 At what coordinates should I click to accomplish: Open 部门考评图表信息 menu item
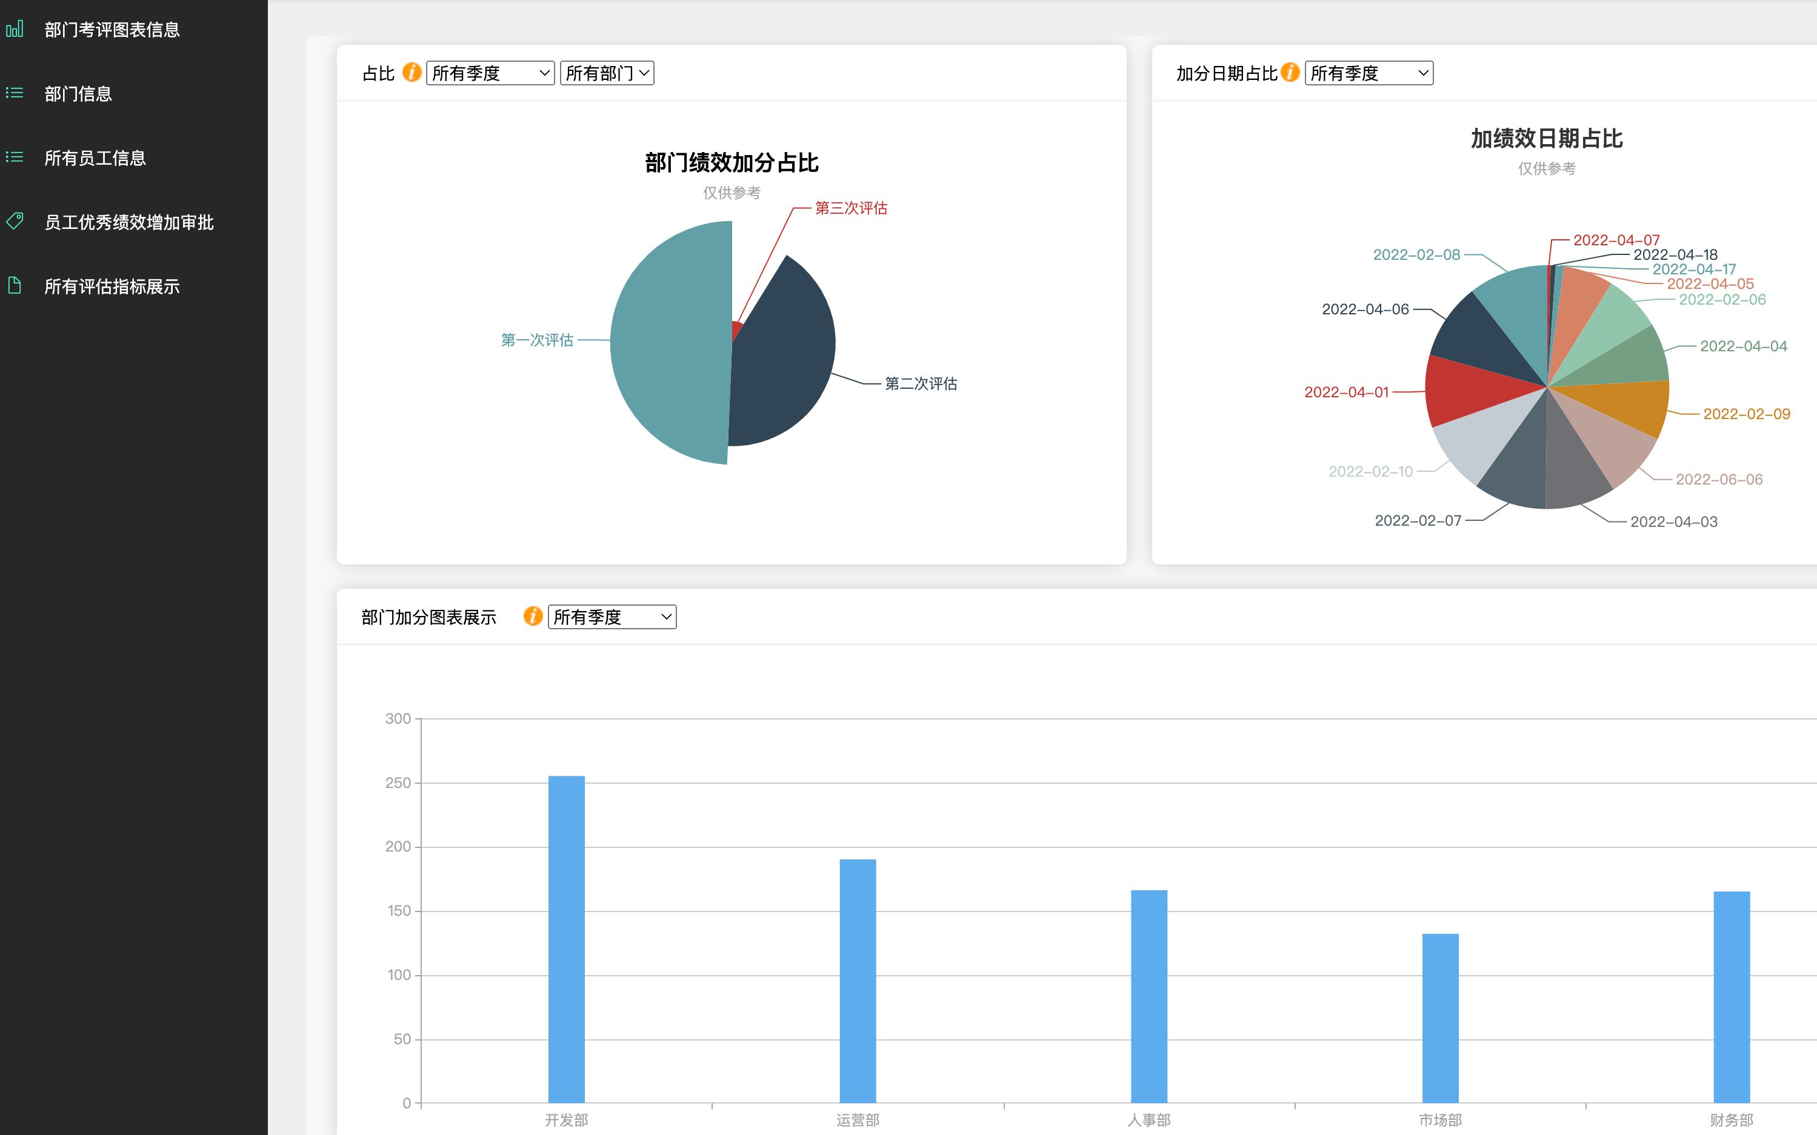[112, 29]
